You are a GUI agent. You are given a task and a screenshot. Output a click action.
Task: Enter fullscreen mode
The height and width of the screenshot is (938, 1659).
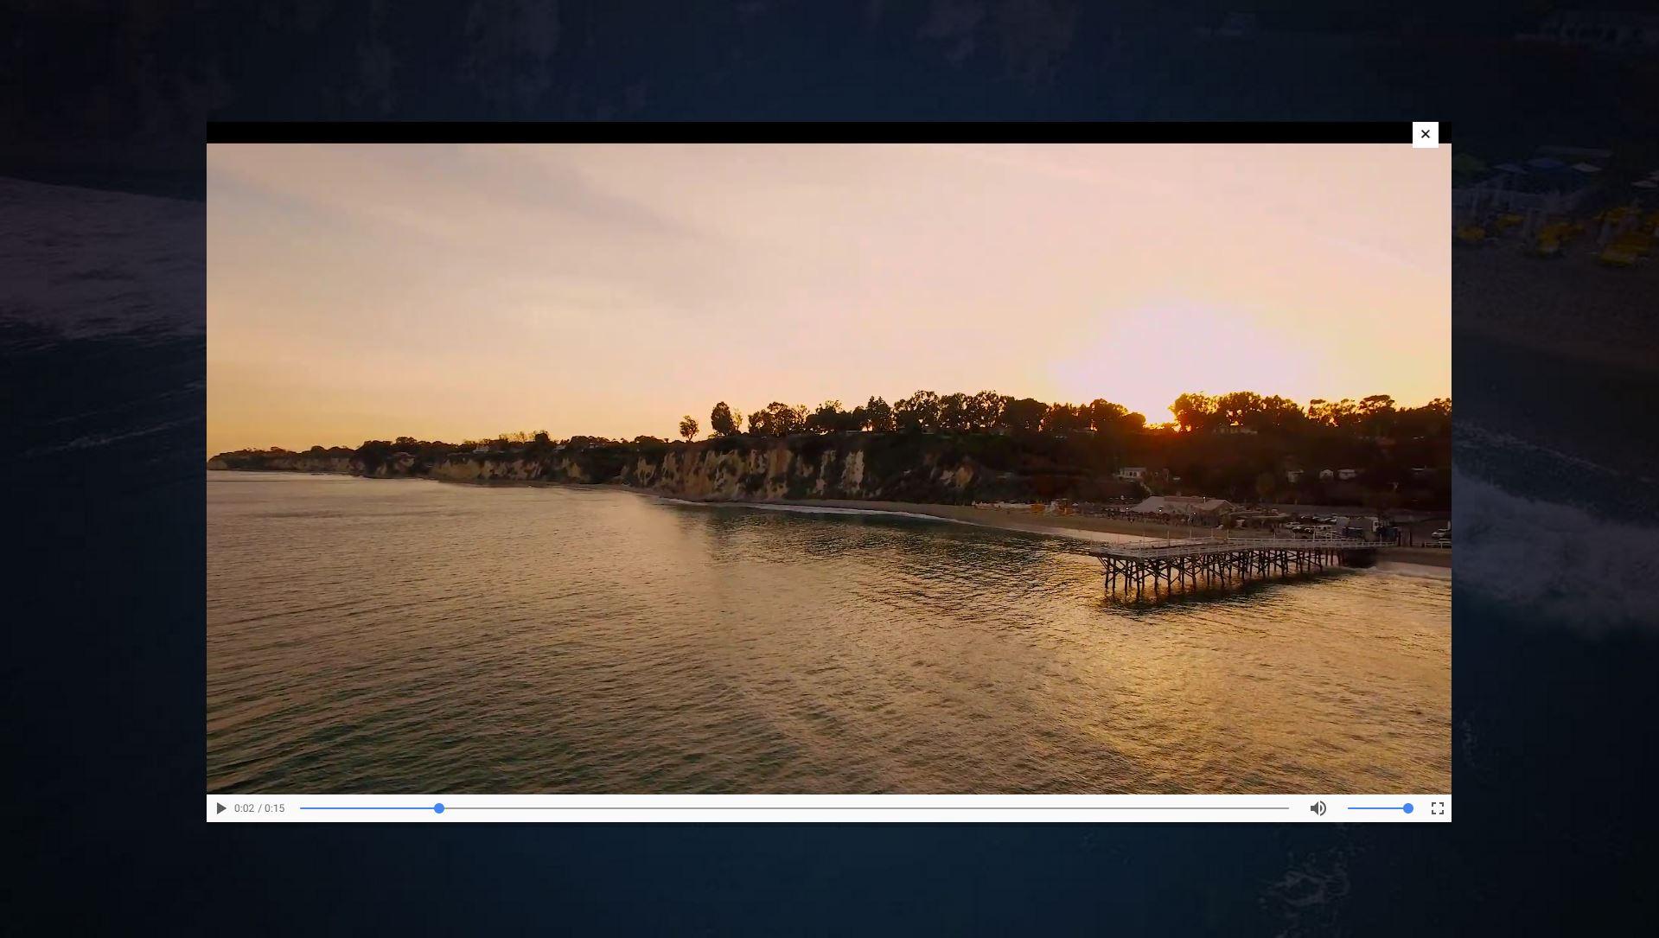pos(1437,808)
